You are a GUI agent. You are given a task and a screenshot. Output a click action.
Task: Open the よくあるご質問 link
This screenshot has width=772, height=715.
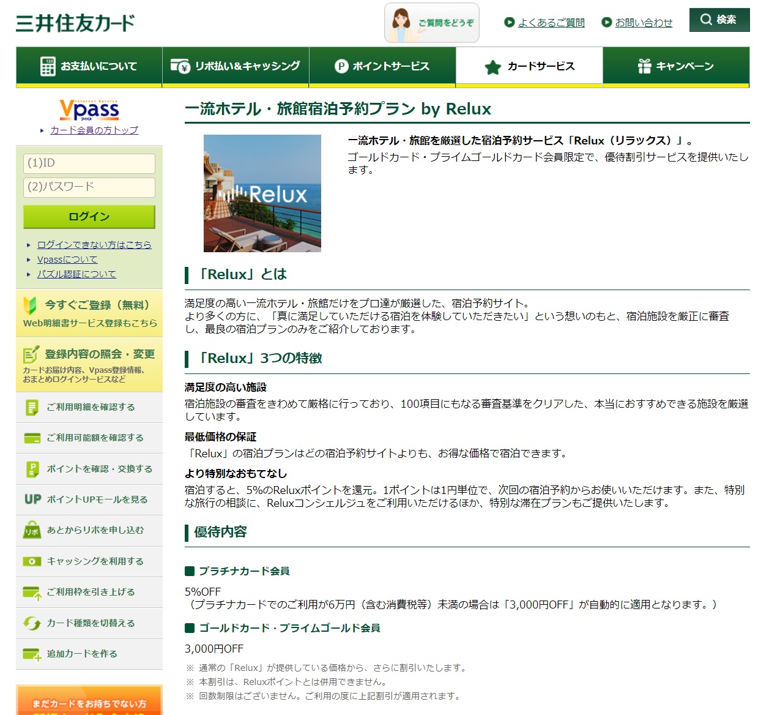551,23
